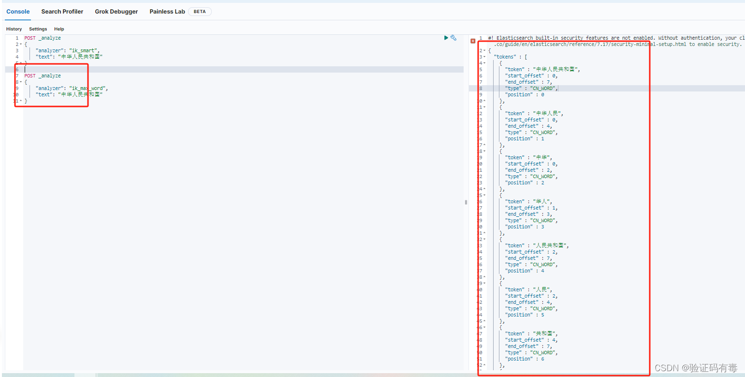Click the "start_offset" : 4 line
Screen dimensions: 745x377
pos(531,340)
